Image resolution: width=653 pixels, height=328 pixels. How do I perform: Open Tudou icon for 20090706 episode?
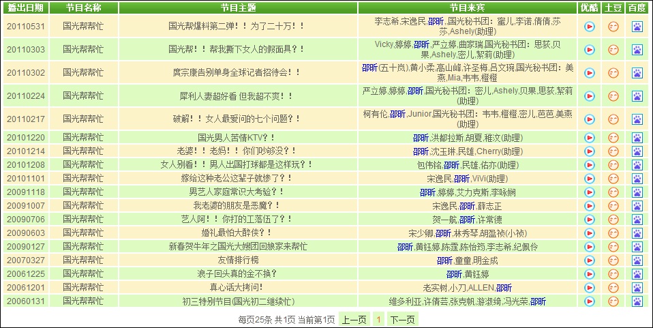[613, 220]
